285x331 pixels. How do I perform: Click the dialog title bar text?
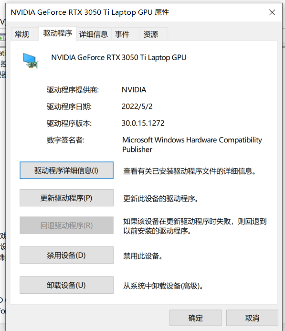coord(90,12)
